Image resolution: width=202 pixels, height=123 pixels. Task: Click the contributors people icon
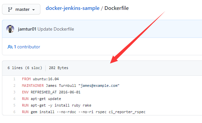pos(10,47)
